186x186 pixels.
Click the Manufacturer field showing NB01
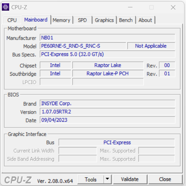pyautogui.click(x=107, y=37)
